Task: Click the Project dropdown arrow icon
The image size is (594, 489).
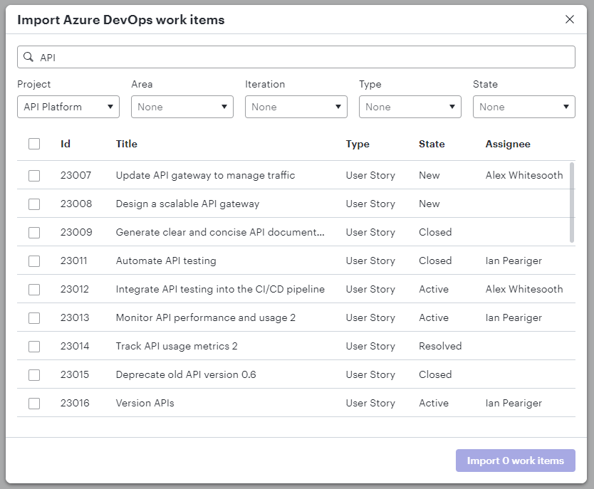Action: (110, 107)
